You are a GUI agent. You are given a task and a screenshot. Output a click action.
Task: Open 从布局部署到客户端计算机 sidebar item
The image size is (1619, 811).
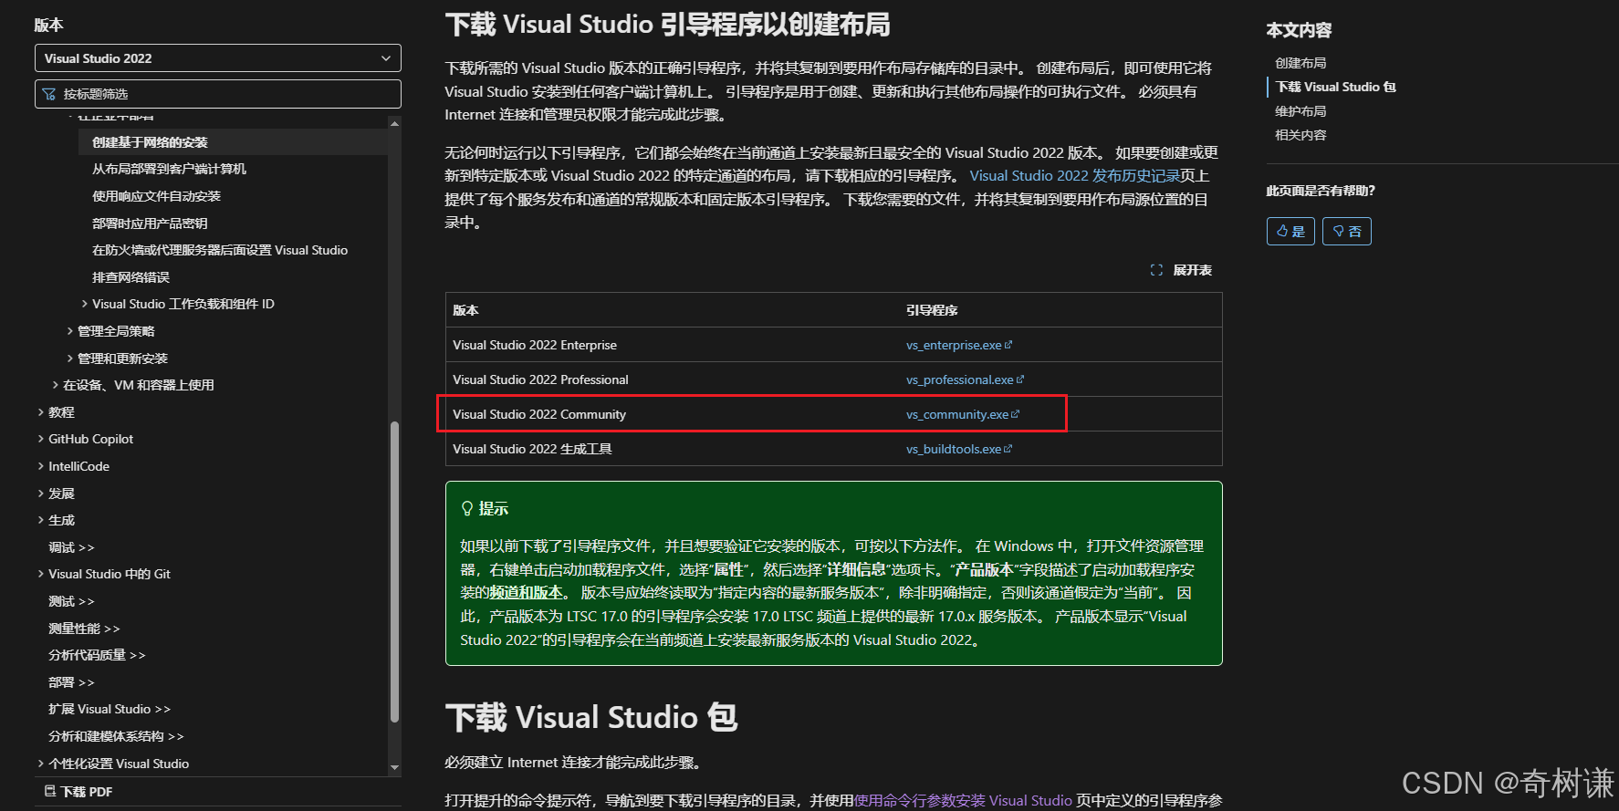click(169, 169)
